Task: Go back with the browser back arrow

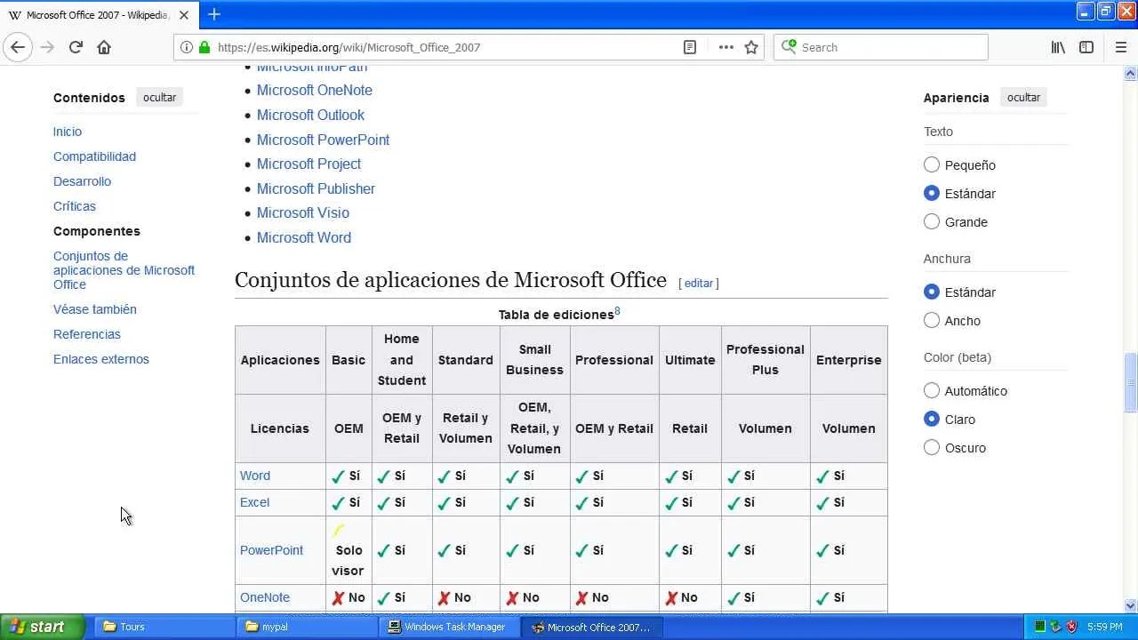Action: click(x=18, y=47)
